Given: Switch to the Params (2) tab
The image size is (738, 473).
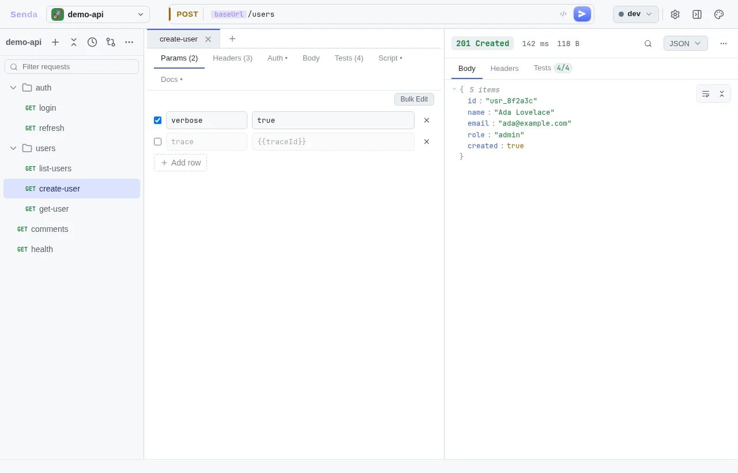Looking at the screenshot, I should (179, 58).
